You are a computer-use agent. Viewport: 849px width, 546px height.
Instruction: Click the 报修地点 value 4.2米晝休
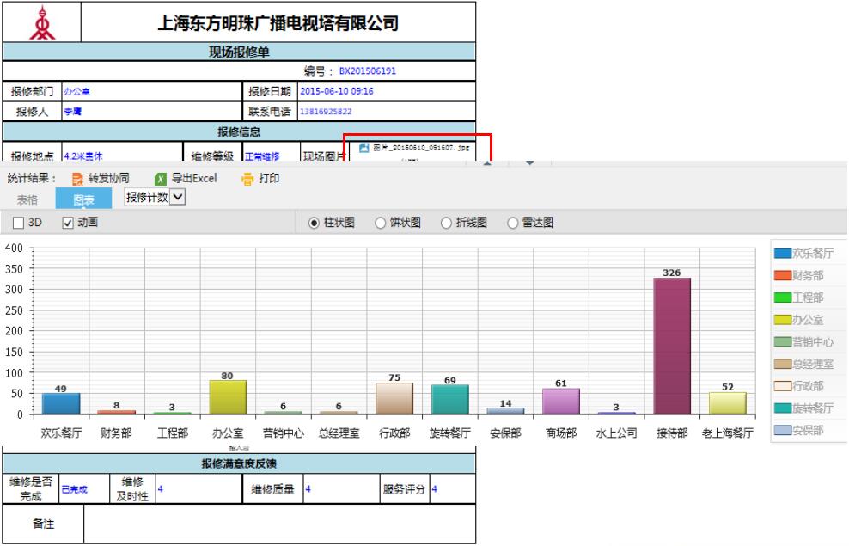(x=82, y=156)
